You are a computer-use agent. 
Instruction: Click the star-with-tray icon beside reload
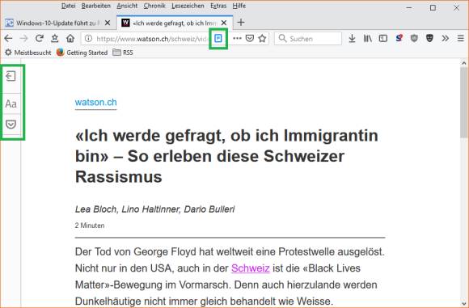tap(55, 38)
